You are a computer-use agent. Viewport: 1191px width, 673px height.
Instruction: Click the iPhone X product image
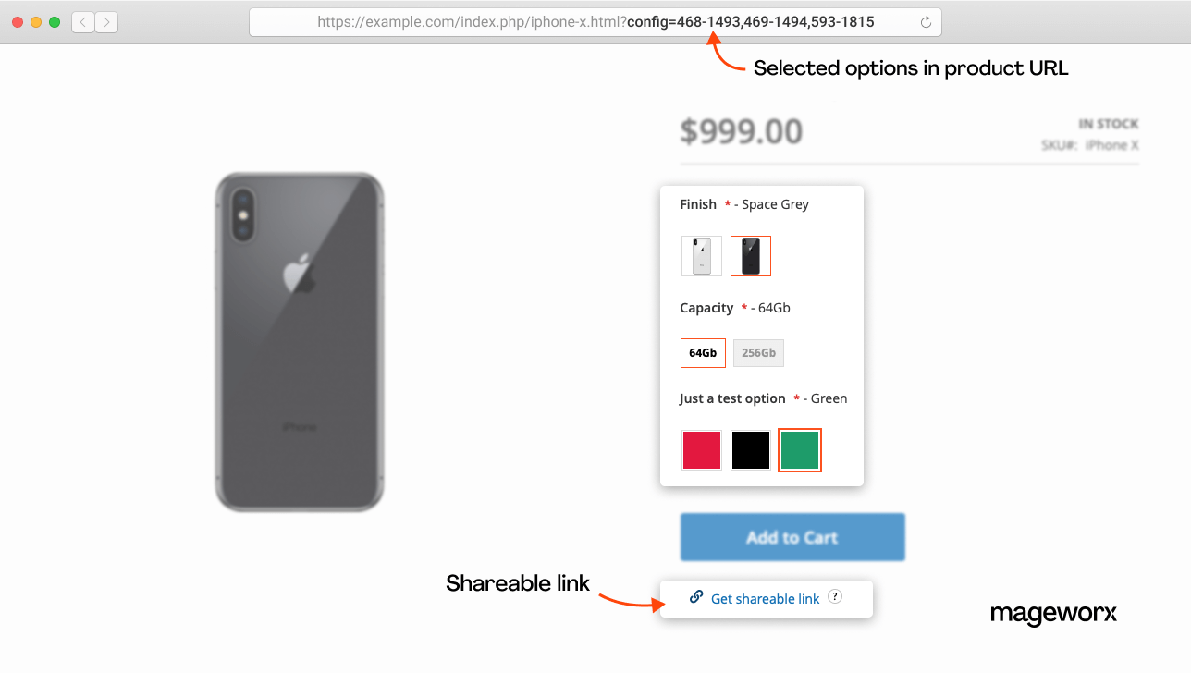300,342
